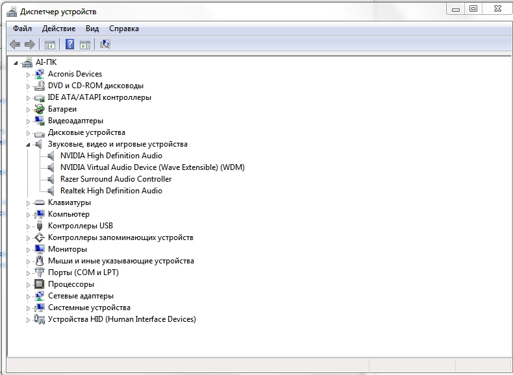Screen dimensions: 513x375
Task: Open the Вид menu
Action: (x=92, y=29)
